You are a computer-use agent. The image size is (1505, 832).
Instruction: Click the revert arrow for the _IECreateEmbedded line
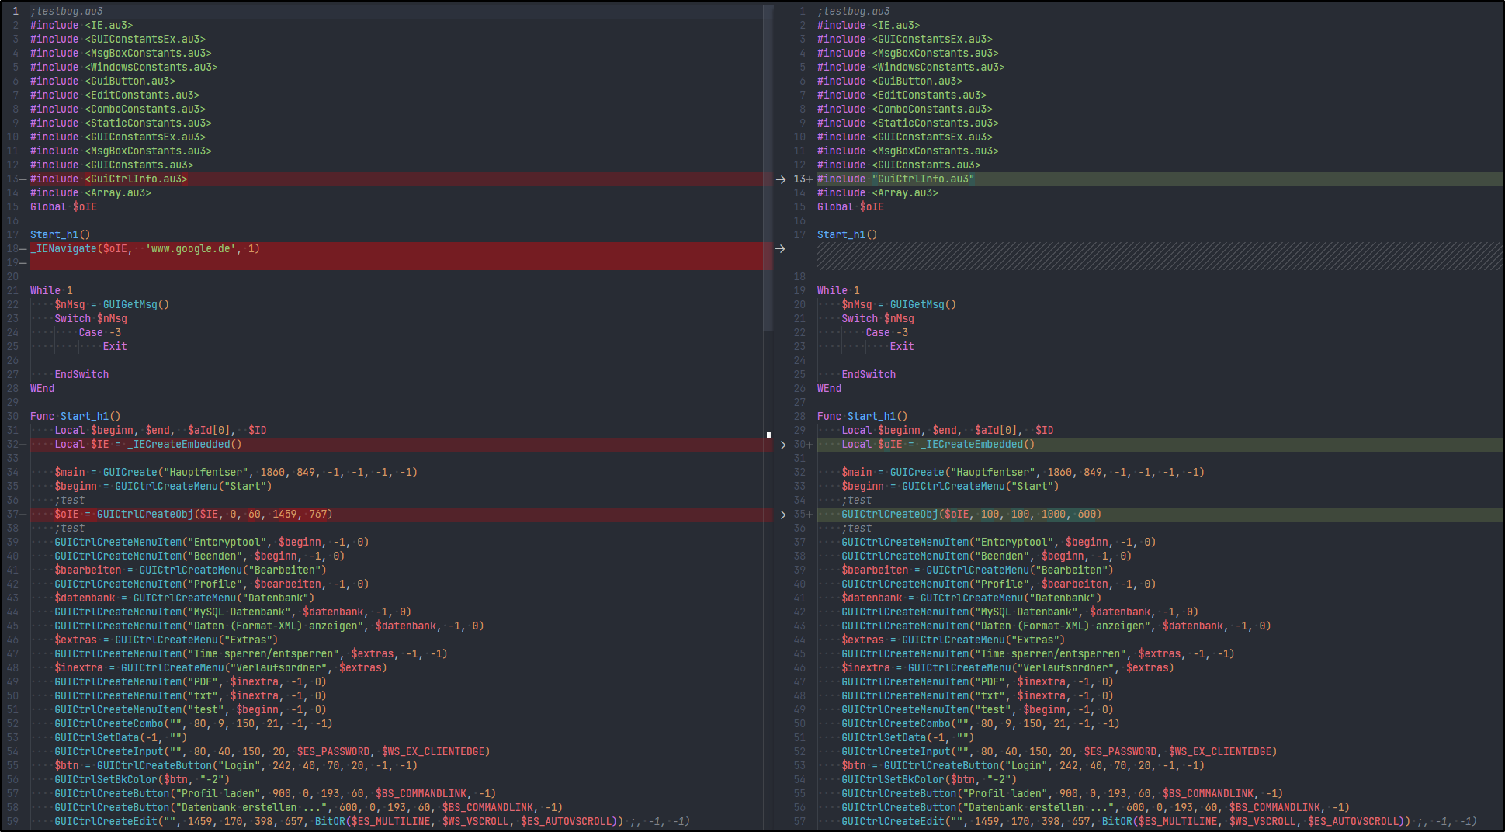pyautogui.click(x=781, y=445)
